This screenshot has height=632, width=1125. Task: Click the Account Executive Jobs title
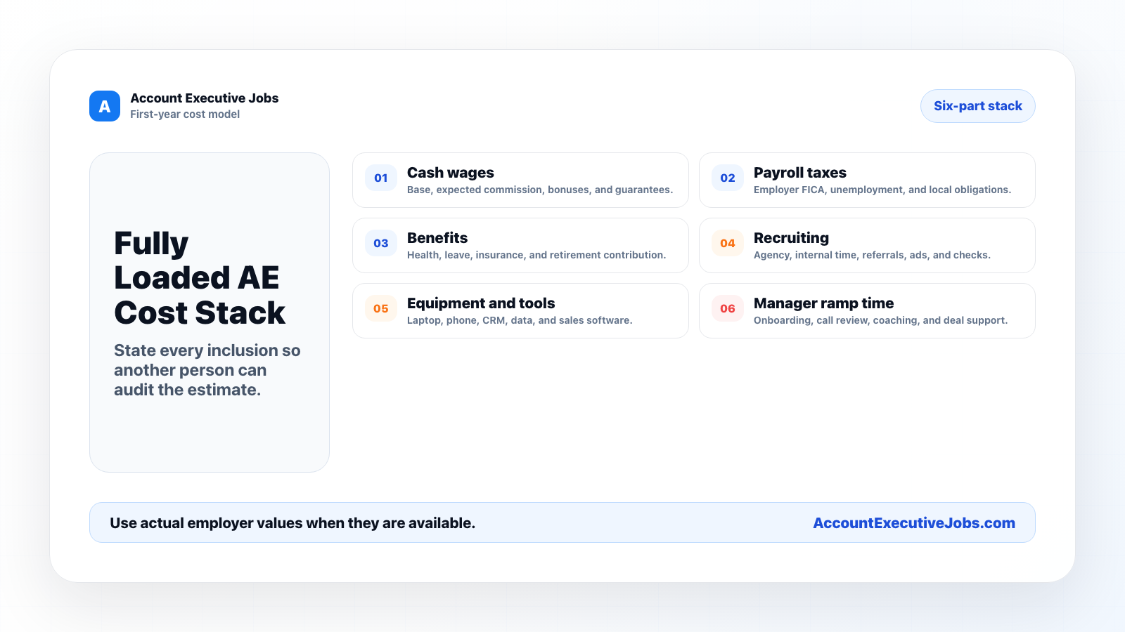205,98
